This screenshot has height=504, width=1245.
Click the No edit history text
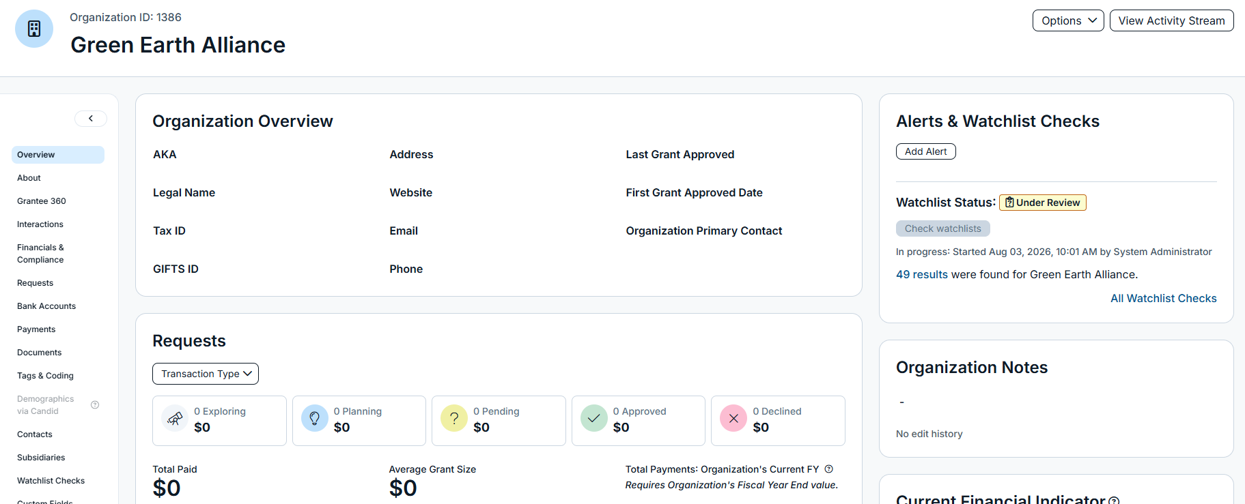(x=929, y=434)
